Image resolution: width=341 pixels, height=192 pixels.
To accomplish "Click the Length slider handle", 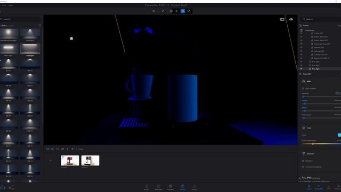I will point(304,103).
